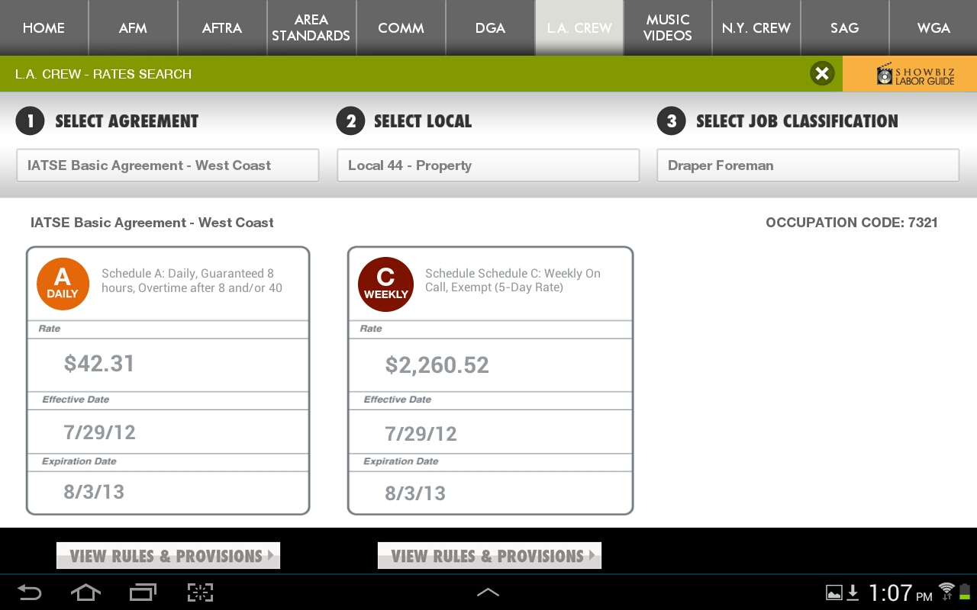Open the AREA STANDARDS tab
This screenshot has width=977, height=610.
coord(311,27)
